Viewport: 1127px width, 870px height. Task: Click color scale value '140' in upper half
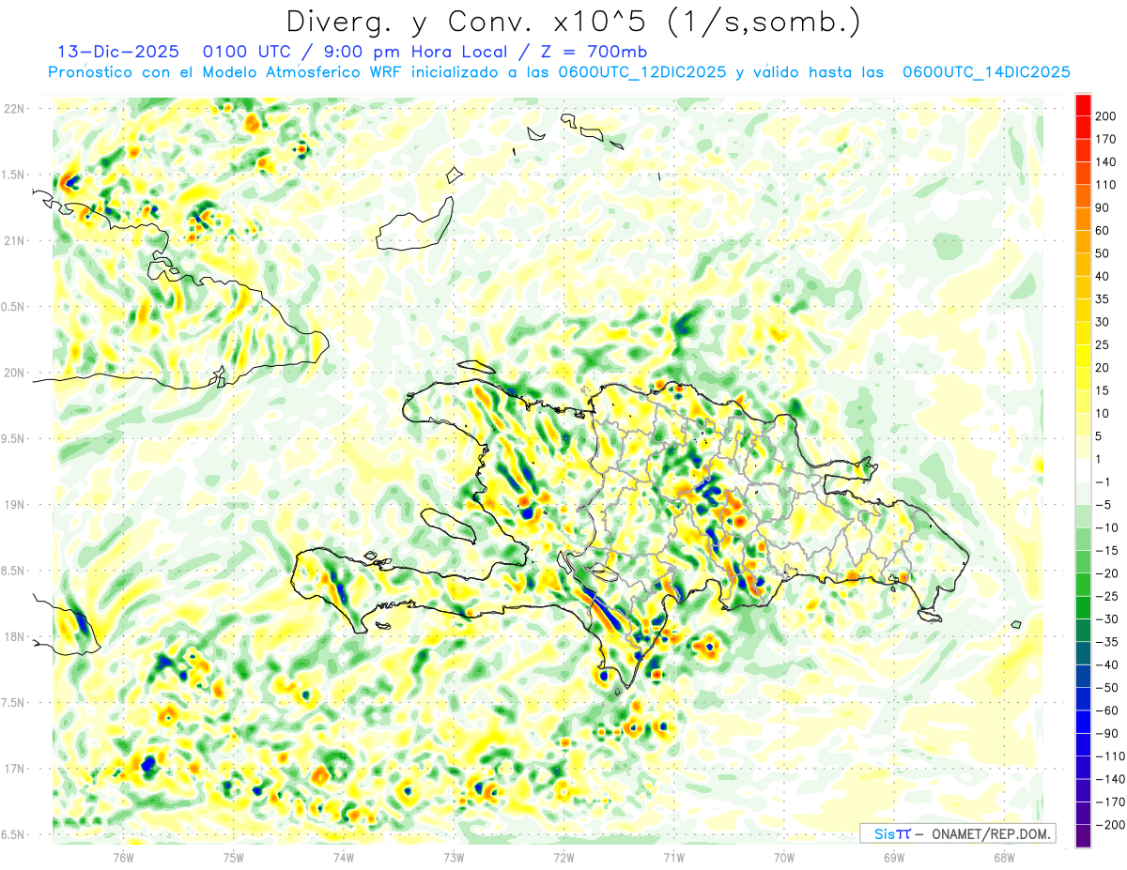tap(1107, 161)
